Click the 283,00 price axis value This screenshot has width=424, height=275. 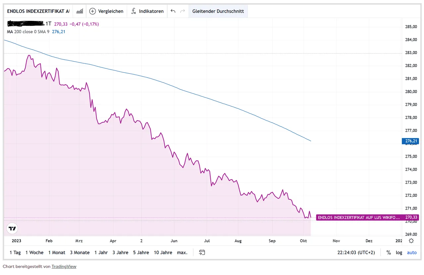(x=411, y=53)
